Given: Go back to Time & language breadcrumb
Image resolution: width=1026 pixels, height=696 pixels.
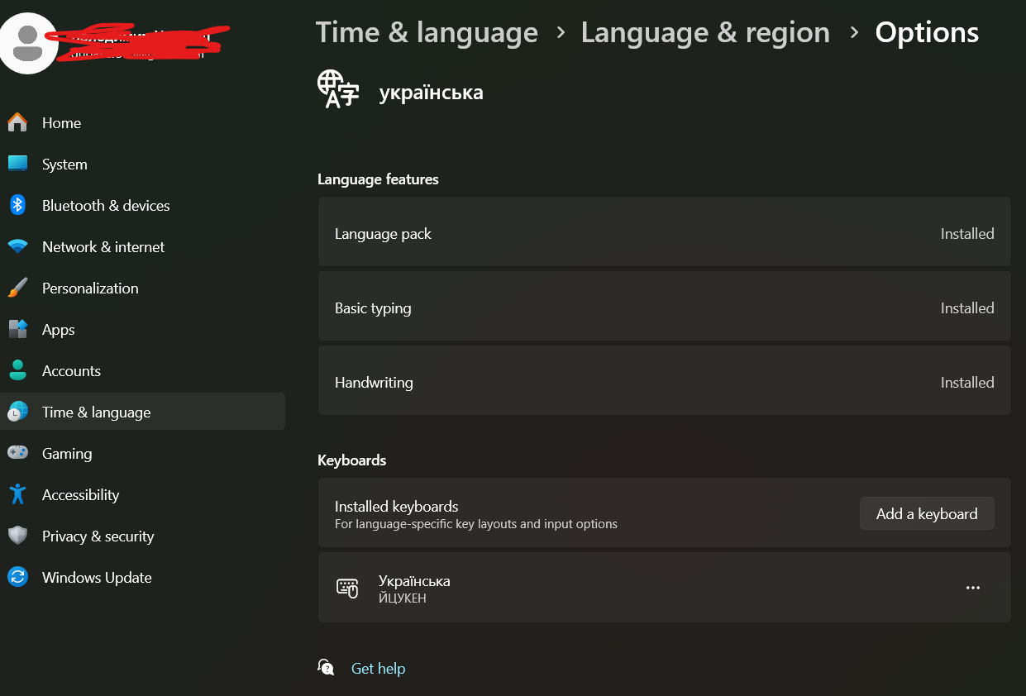Looking at the screenshot, I should pyautogui.click(x=427, y=32).
